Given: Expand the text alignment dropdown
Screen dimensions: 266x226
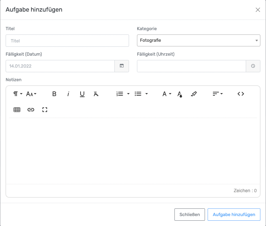Looking at the screenshot, I should (x=218, y=94).
